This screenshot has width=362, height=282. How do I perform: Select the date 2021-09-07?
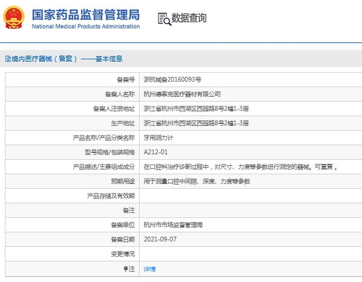[160, 239]
